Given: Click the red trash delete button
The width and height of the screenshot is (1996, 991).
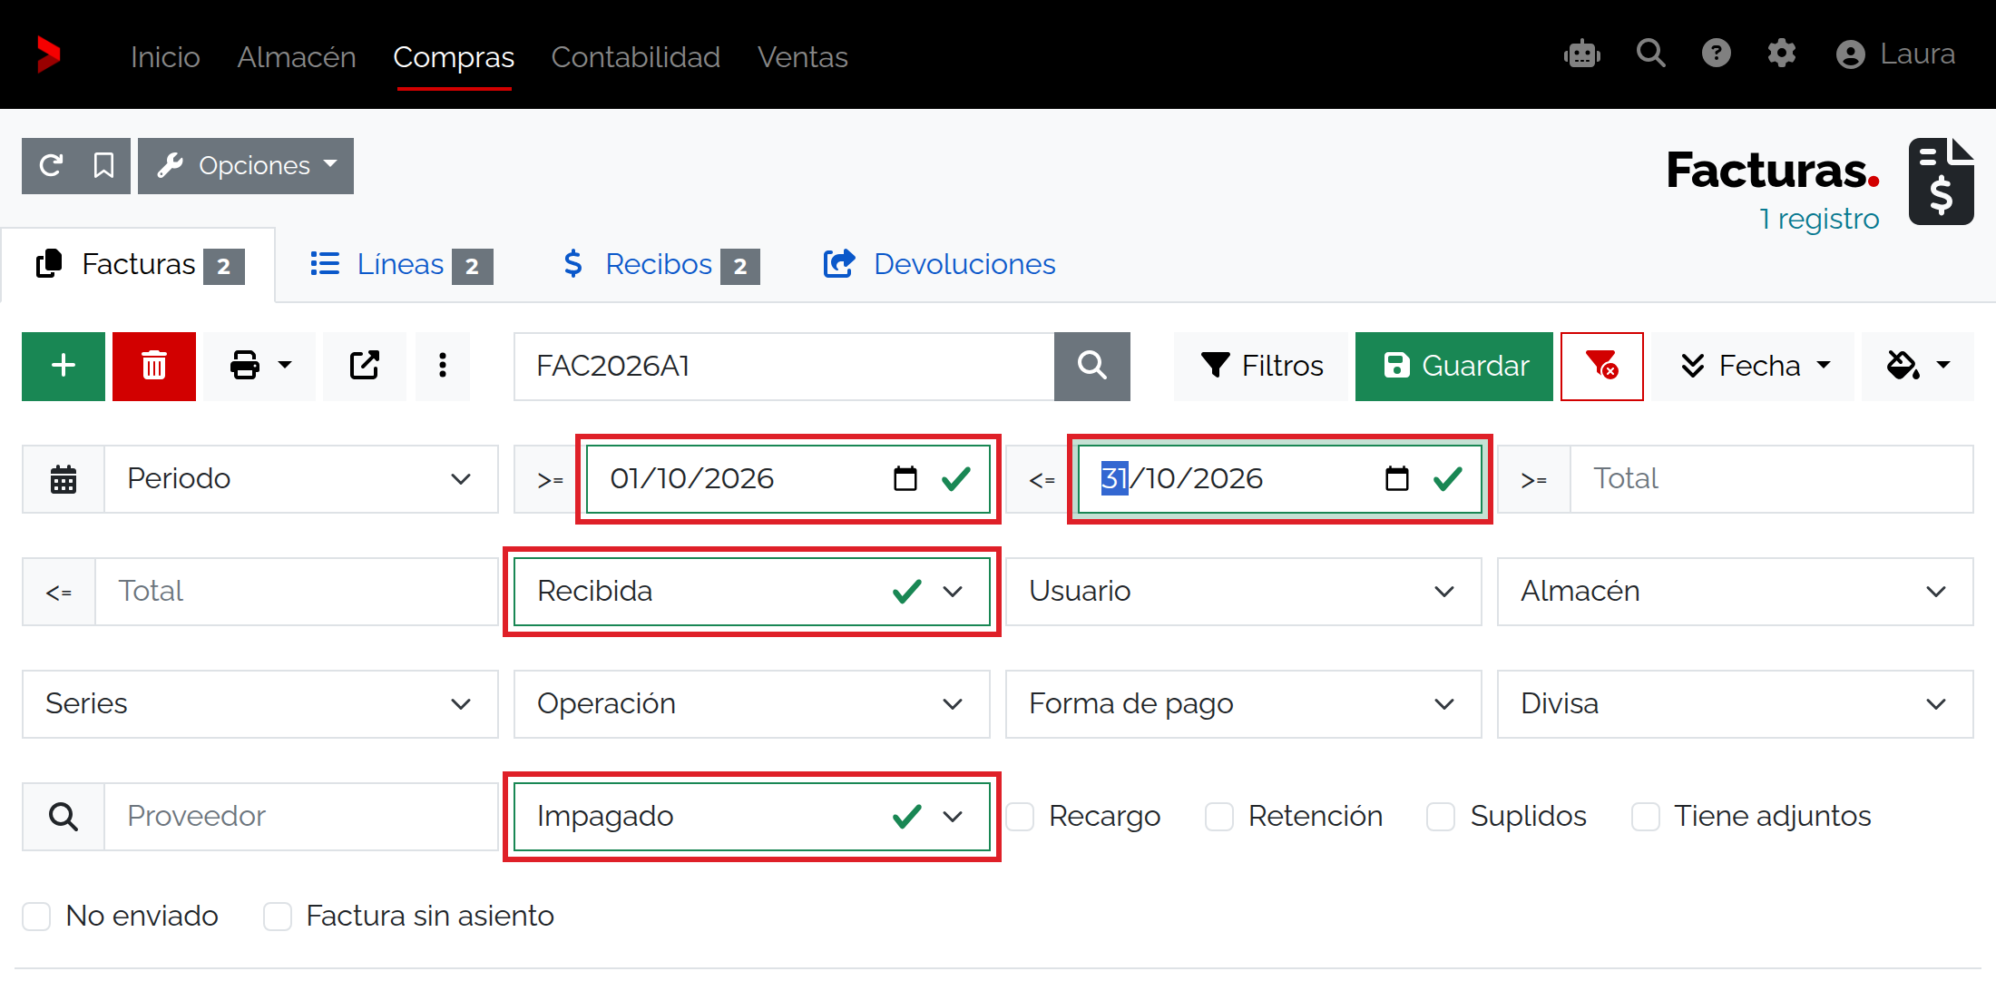Looking at the screenshot, I should (154, 367).
